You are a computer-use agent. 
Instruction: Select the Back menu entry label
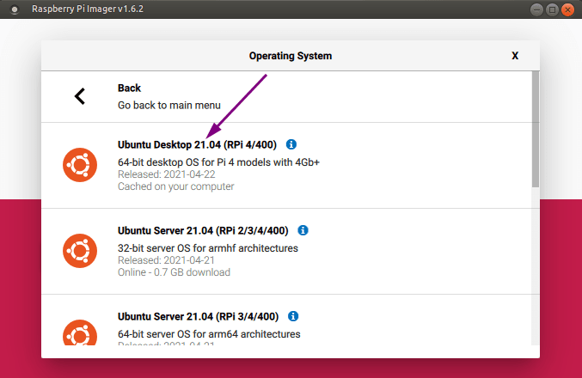(x=129, y=88)
